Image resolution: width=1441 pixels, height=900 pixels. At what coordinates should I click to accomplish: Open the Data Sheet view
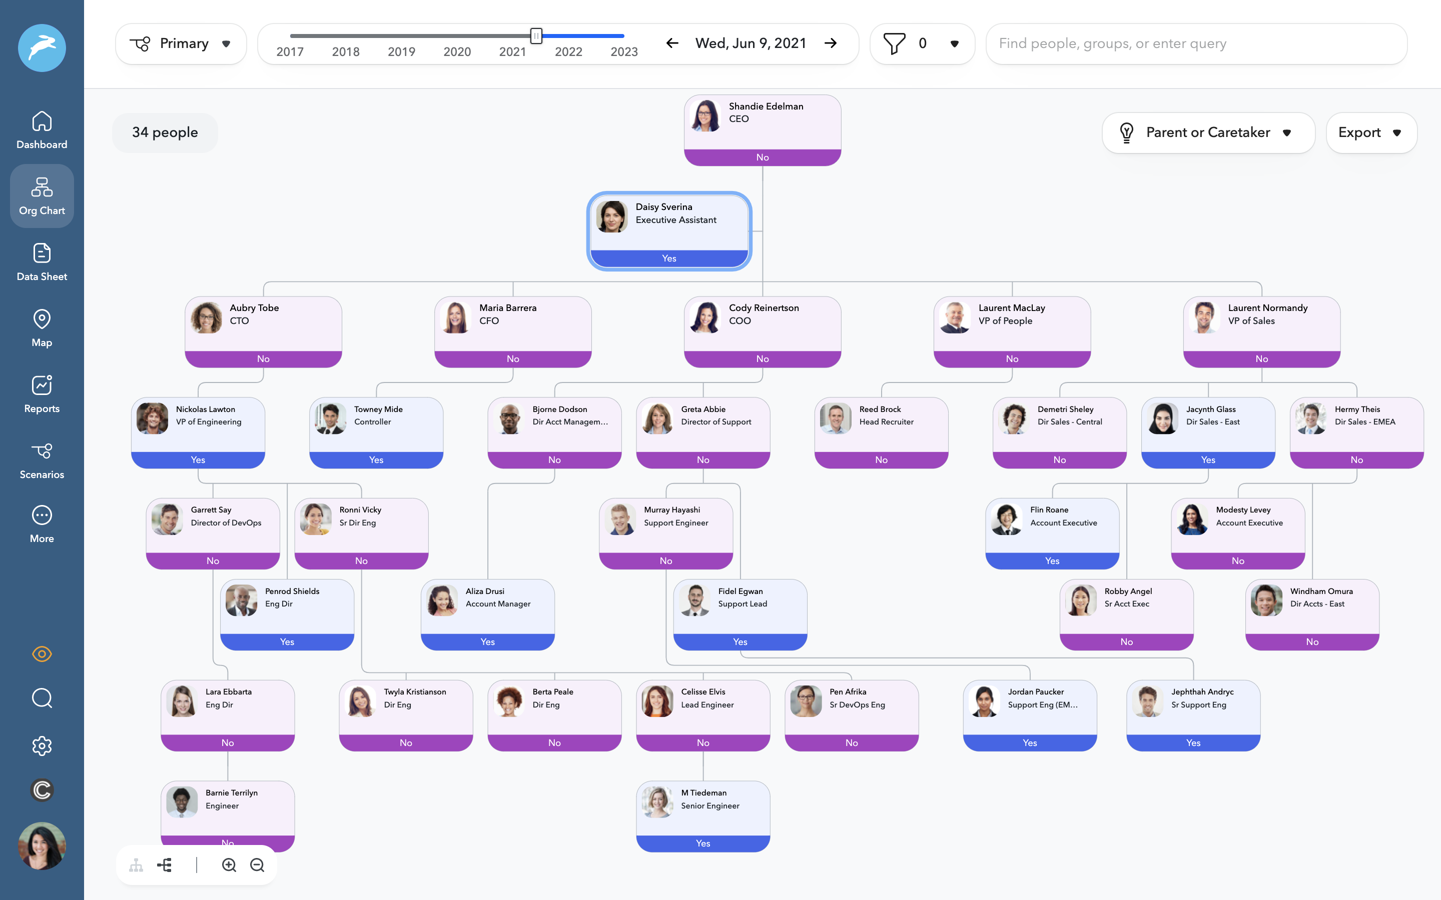[42, 262]
